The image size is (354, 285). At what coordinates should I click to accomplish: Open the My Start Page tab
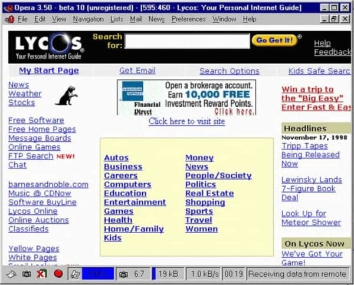[48, 71]
